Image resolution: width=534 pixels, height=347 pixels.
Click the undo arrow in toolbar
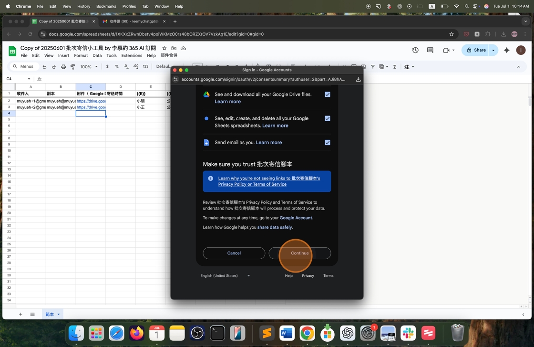coord(44,67)
